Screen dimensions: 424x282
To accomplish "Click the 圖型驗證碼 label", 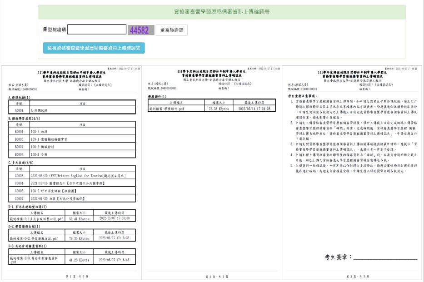I will click(55, 29).
